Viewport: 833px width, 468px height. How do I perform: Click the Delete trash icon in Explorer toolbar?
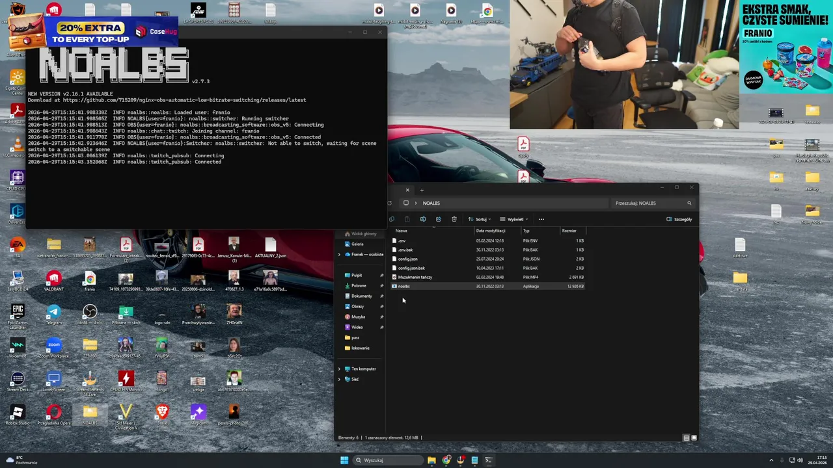[x=454, y=219]
